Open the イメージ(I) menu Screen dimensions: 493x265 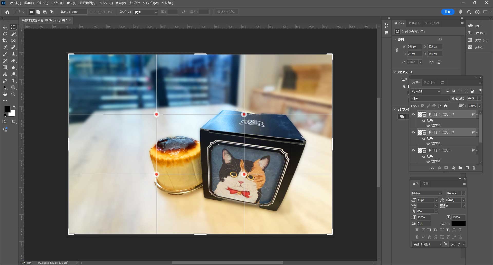click(x=42, y=3)
